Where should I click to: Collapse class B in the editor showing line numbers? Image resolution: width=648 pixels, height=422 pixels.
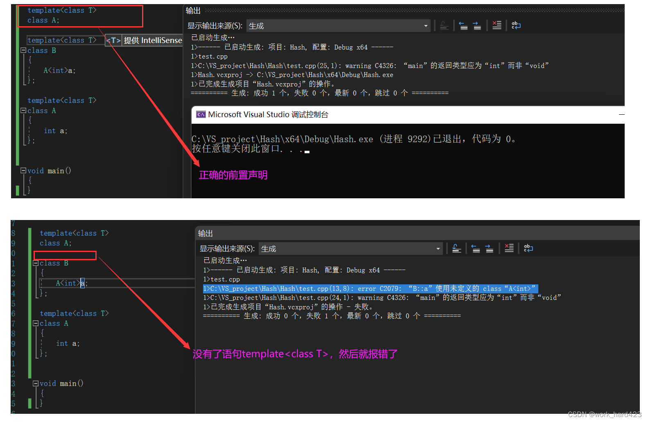pyautogui.click(x=36, y=263)
